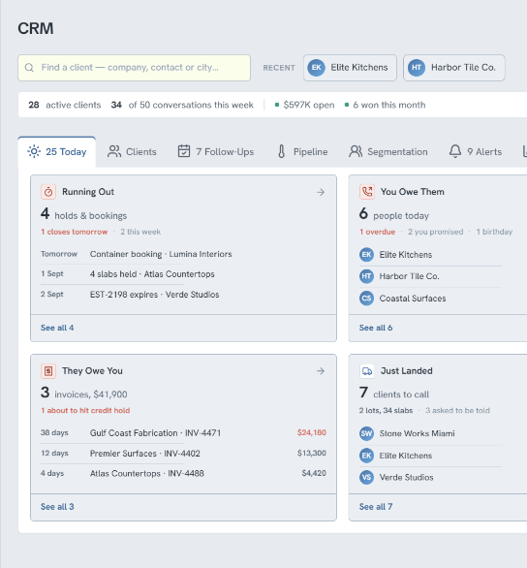Select Premier Surfaces · INV-4402 row
Image resolution: width=527 pixels, height=568 pixels.
tap(183, 454)
